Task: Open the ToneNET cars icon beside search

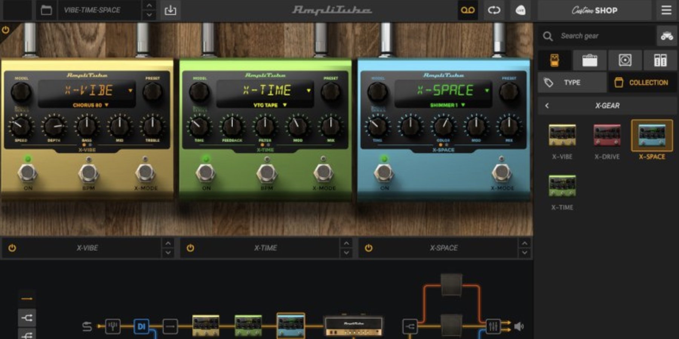Action: point(667,36)
